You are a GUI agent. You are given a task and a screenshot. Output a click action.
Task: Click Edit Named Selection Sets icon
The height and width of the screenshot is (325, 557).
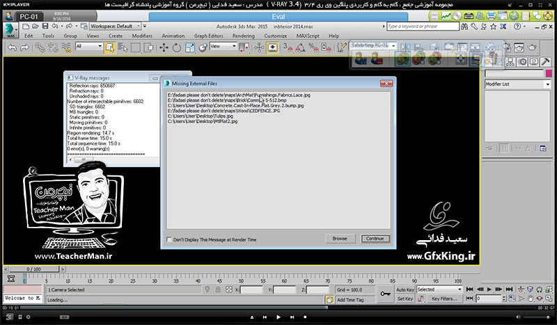[x=342, y=47]
